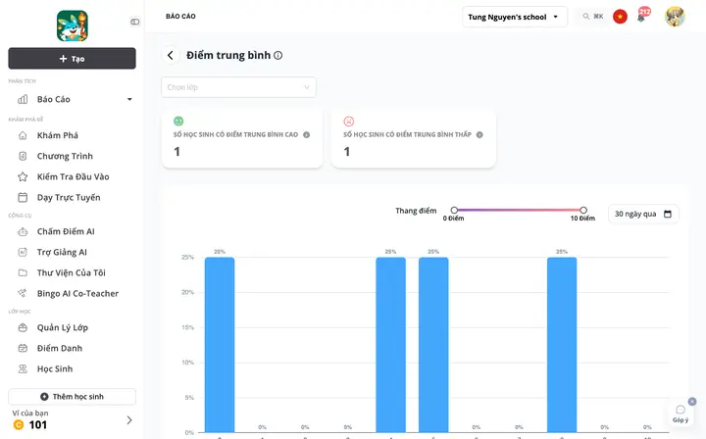Screen dimensions: 706x439
Task: Click the Thang điểm range track
Action: (519, 210)
